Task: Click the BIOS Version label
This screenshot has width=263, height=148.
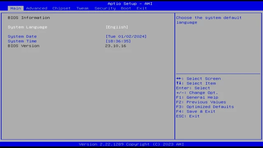Action: 23,46
